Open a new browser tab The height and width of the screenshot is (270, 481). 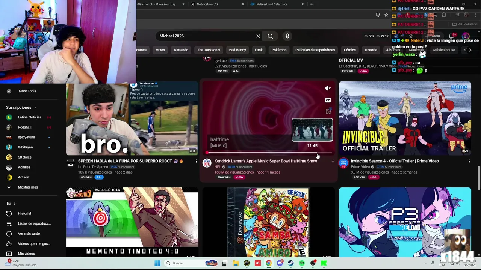pyautogui.click(x=312, y=4)
